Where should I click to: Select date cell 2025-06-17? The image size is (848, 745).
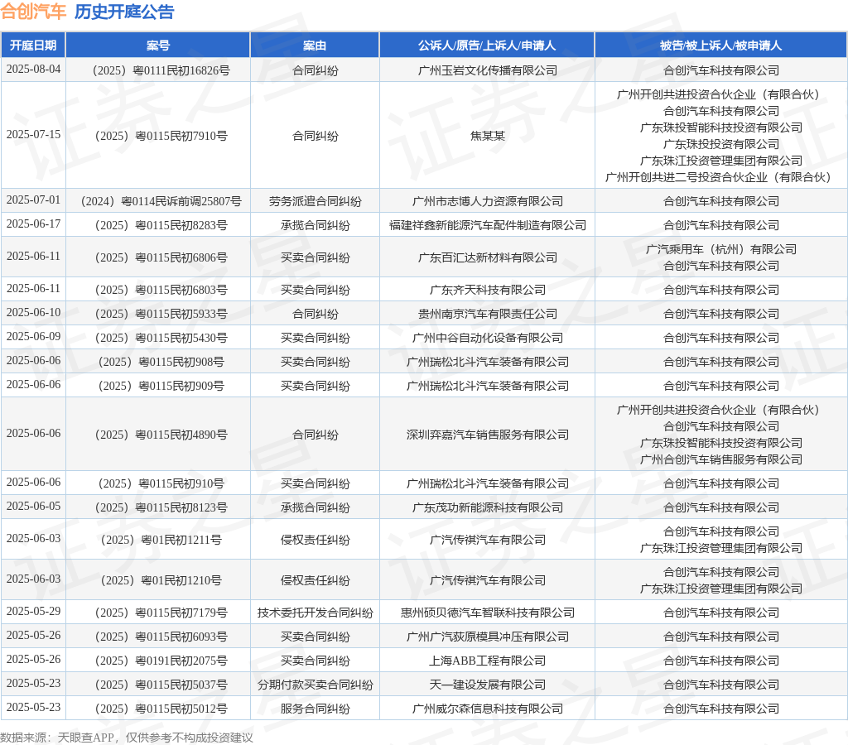point(33,223)
